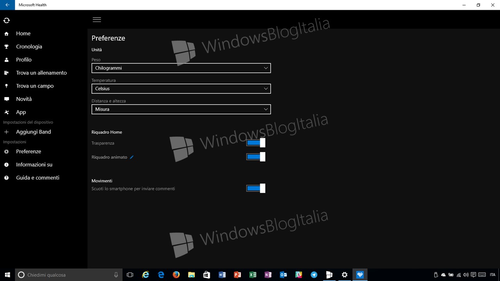Open the Wi-Fi network tray icon
The image size is (500, 281).
tap(459, 275)
